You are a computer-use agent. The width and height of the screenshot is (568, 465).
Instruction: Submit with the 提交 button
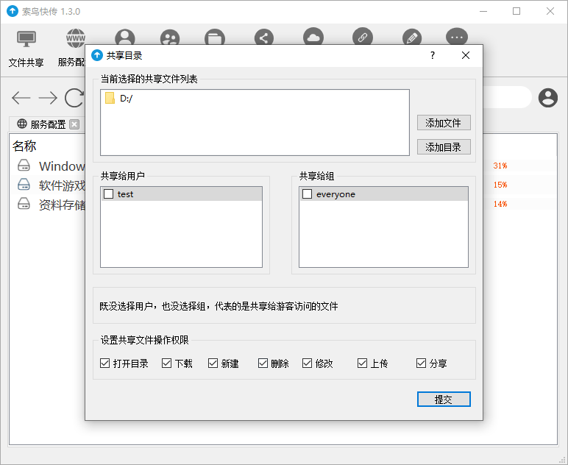443,400
